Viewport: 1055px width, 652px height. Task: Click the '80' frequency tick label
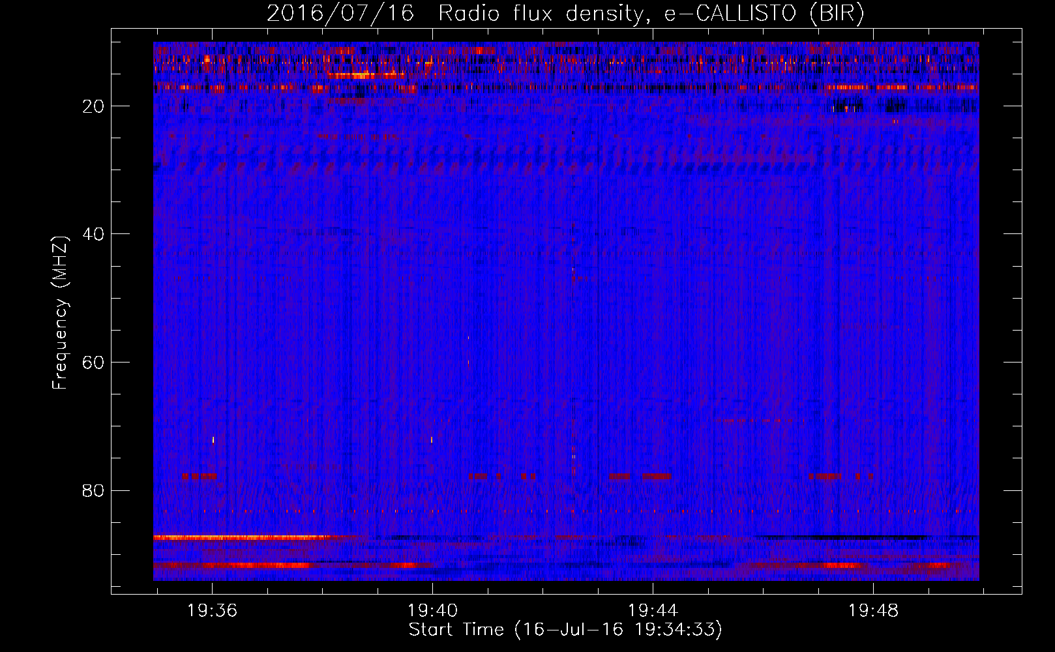[x=94, y=490]
